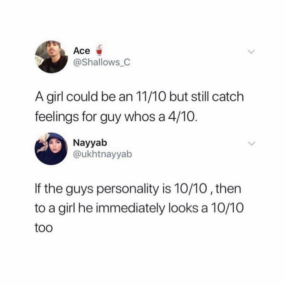The height and width of the screenshot is (285, 285).
Task: Click the word "too" ending Nayyab's tweet
Action: click(x=44, y=228)
